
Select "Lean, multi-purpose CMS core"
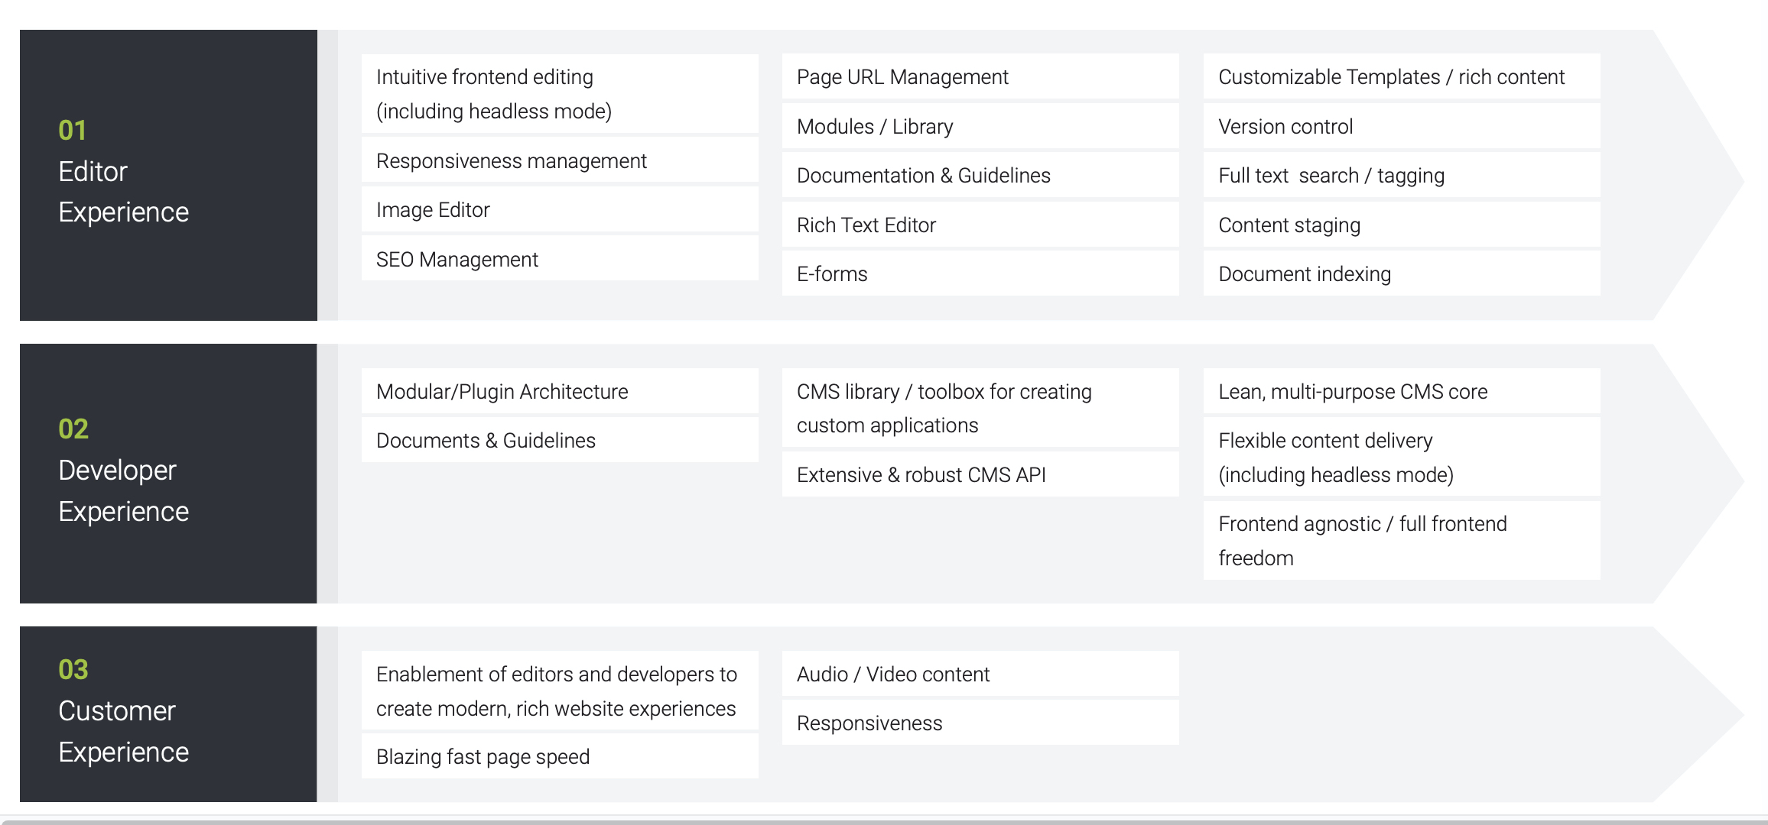[1402, 391]
